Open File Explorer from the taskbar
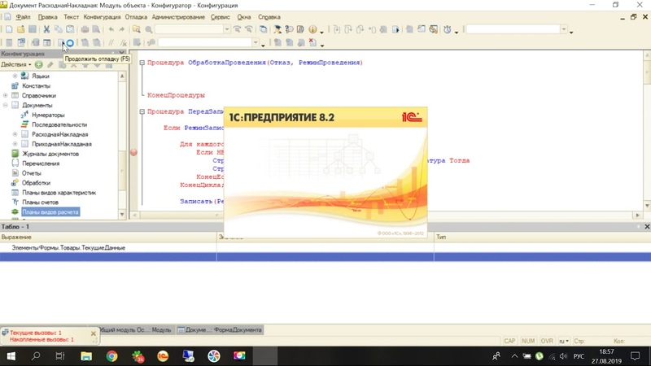Image resolution: width=651 pixels, height=366 pixels. tap(86, 356)
